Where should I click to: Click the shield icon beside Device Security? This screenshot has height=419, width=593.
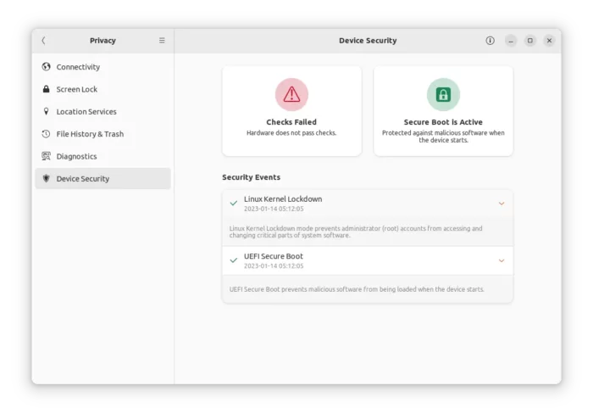[x=46, y=178]
